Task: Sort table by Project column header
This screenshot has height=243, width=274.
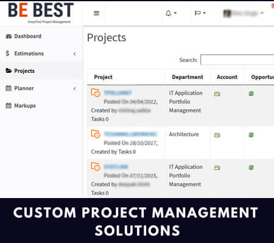Action: [x=103, y=77]
